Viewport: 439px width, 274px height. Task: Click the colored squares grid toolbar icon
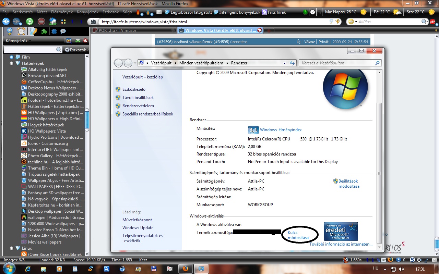pyautogui.click(x=63, y=22)
